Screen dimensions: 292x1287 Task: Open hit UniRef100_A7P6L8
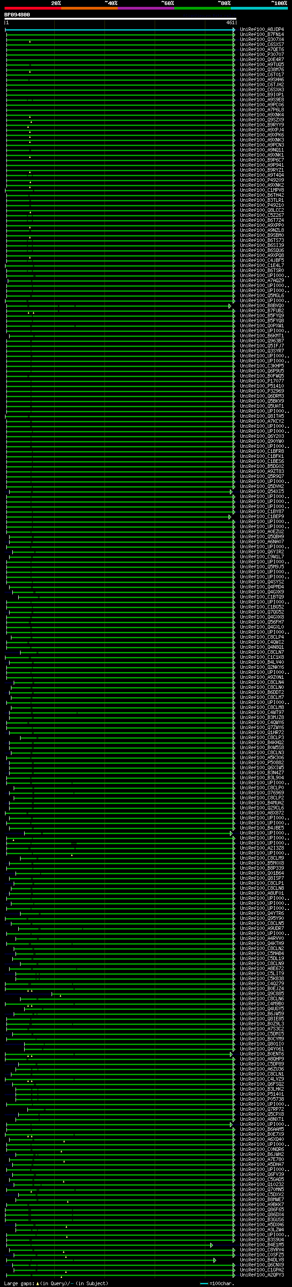pos(261,110)
